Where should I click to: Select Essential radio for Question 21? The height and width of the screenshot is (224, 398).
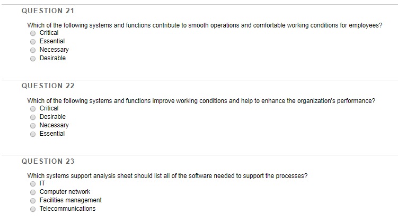[33, 42]
